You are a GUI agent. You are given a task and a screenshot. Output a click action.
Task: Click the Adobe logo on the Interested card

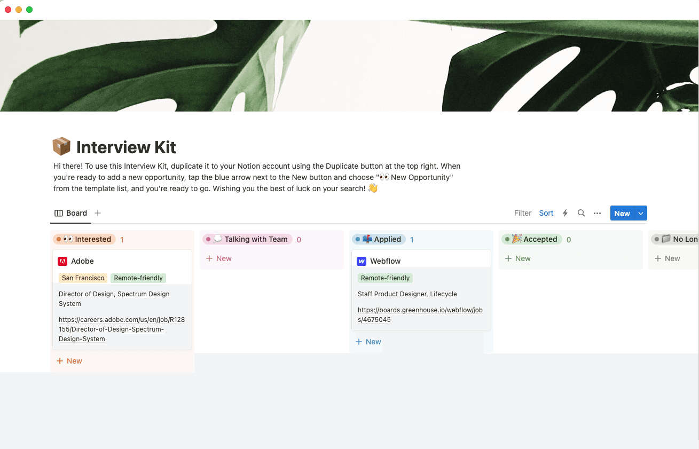point(64,261)
